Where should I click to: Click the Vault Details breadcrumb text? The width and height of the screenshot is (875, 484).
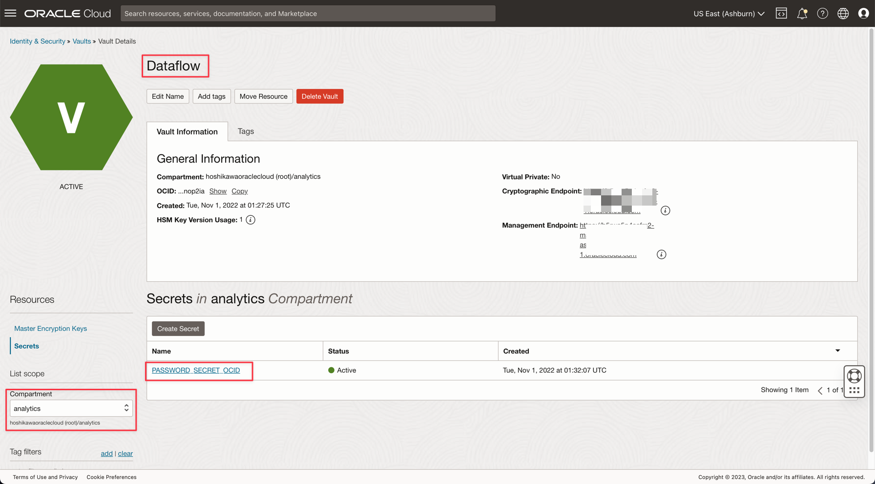[117, 41]
